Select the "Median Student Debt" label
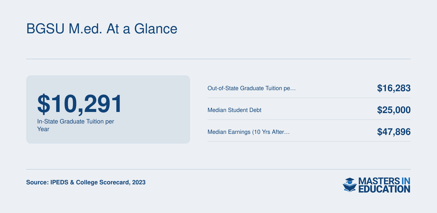437x213 pixels. 234,110
